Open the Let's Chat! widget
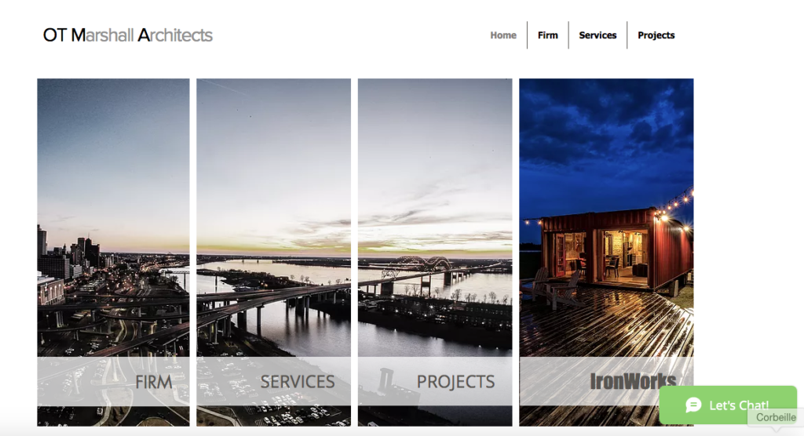The image size is (804, 436). pos(728,405)
